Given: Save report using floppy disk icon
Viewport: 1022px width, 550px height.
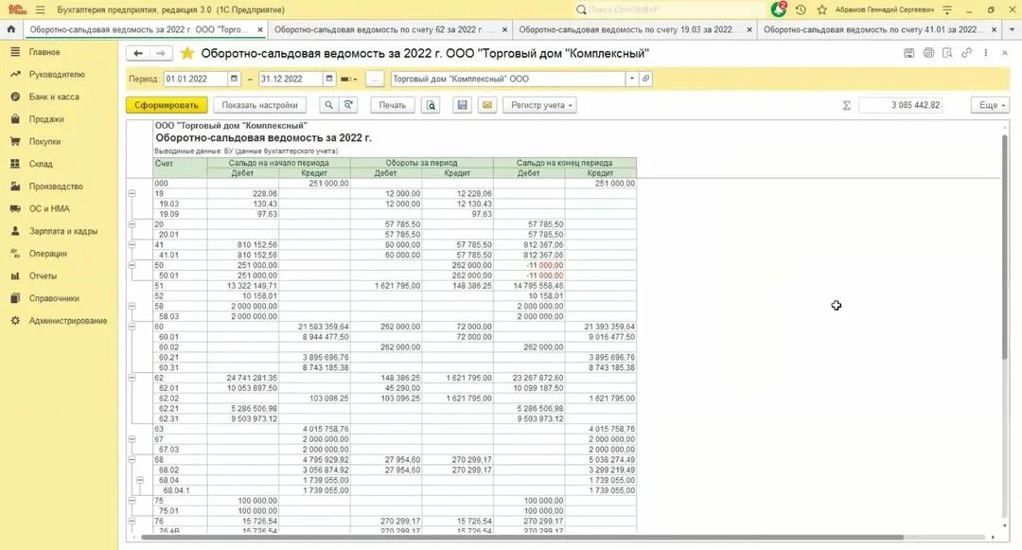Looking at the screenshot, I should [x=462, y=105].
